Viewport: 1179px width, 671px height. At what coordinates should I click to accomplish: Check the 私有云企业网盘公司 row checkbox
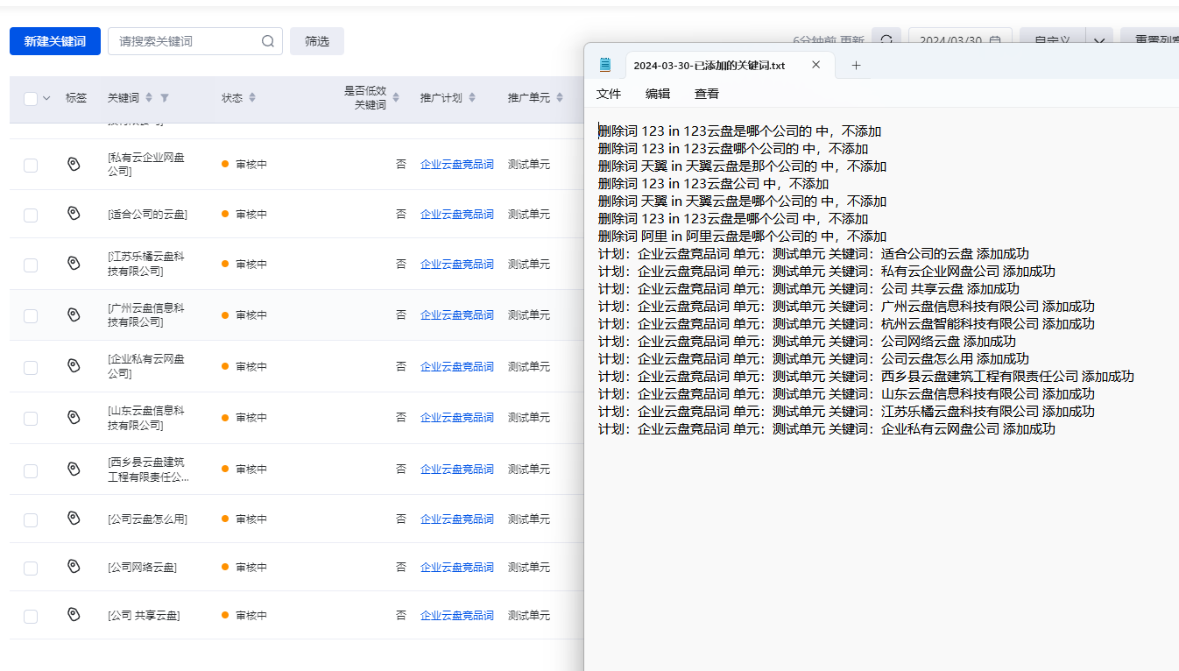click(31, 165)
